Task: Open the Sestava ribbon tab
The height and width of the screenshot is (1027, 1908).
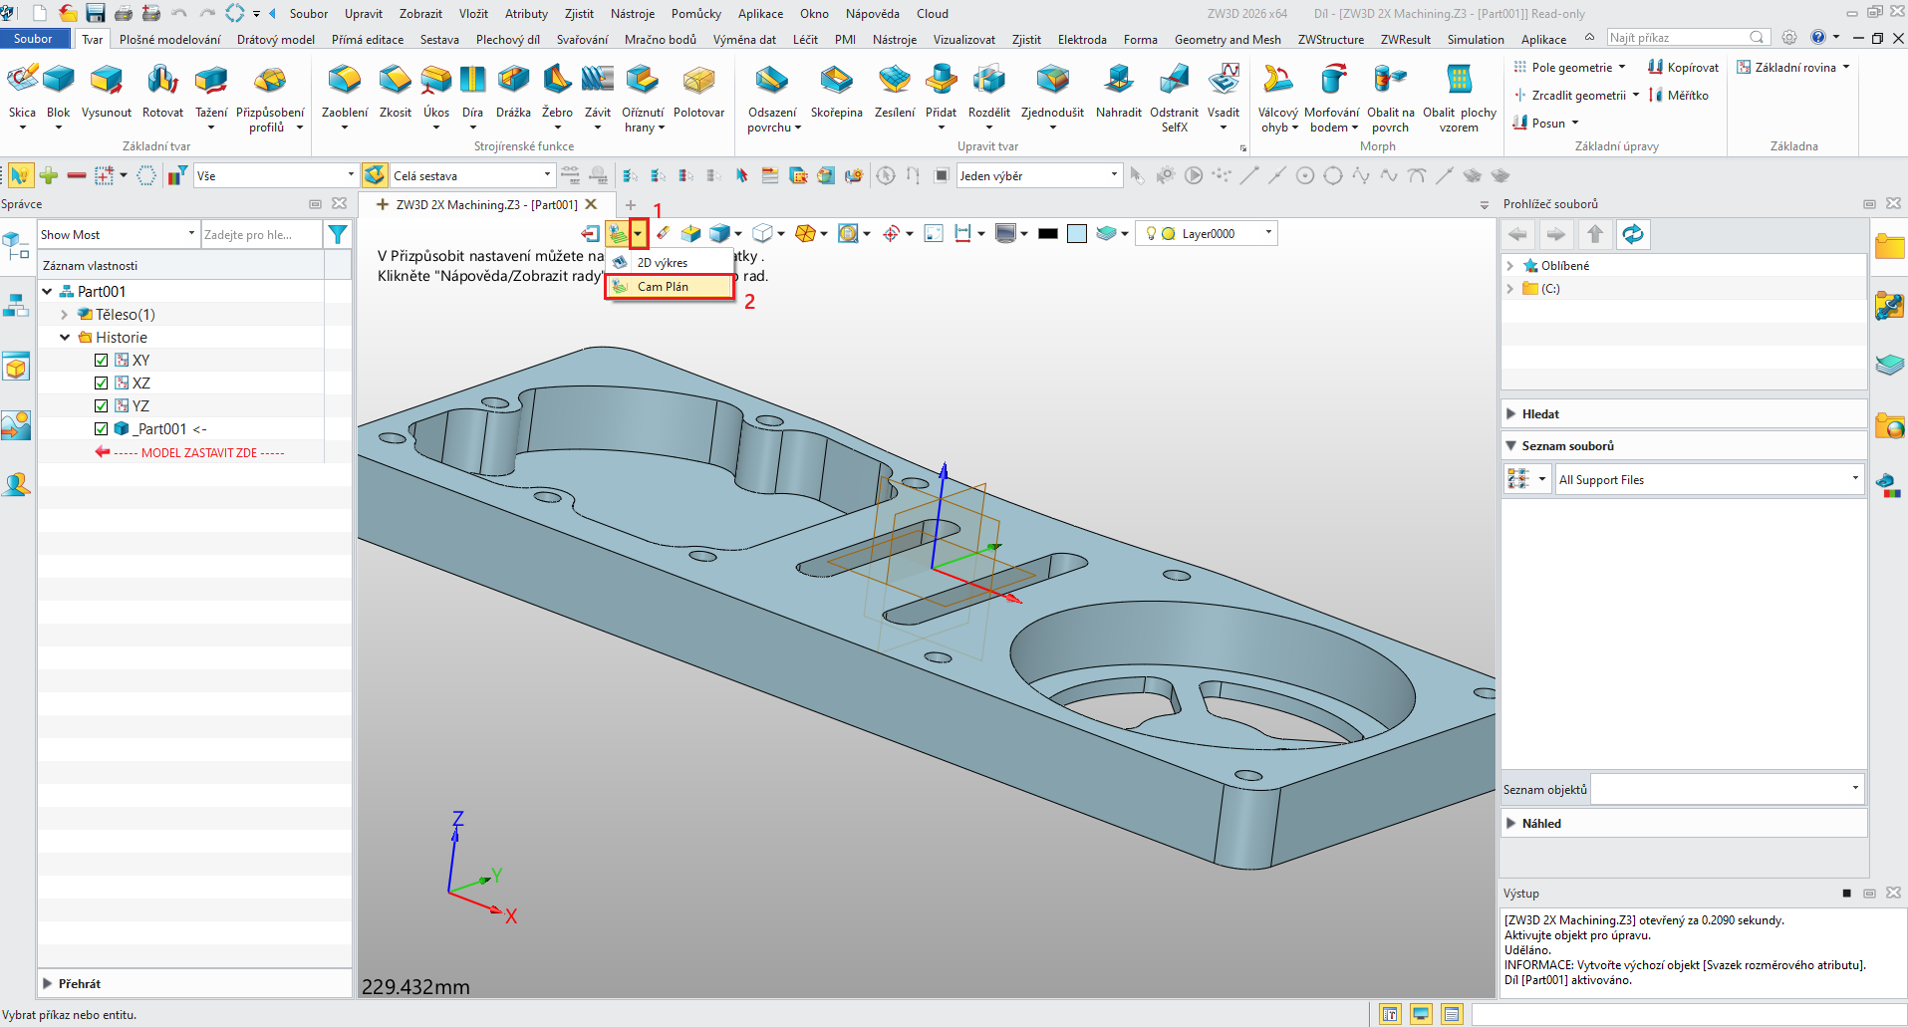Action: 439,39
